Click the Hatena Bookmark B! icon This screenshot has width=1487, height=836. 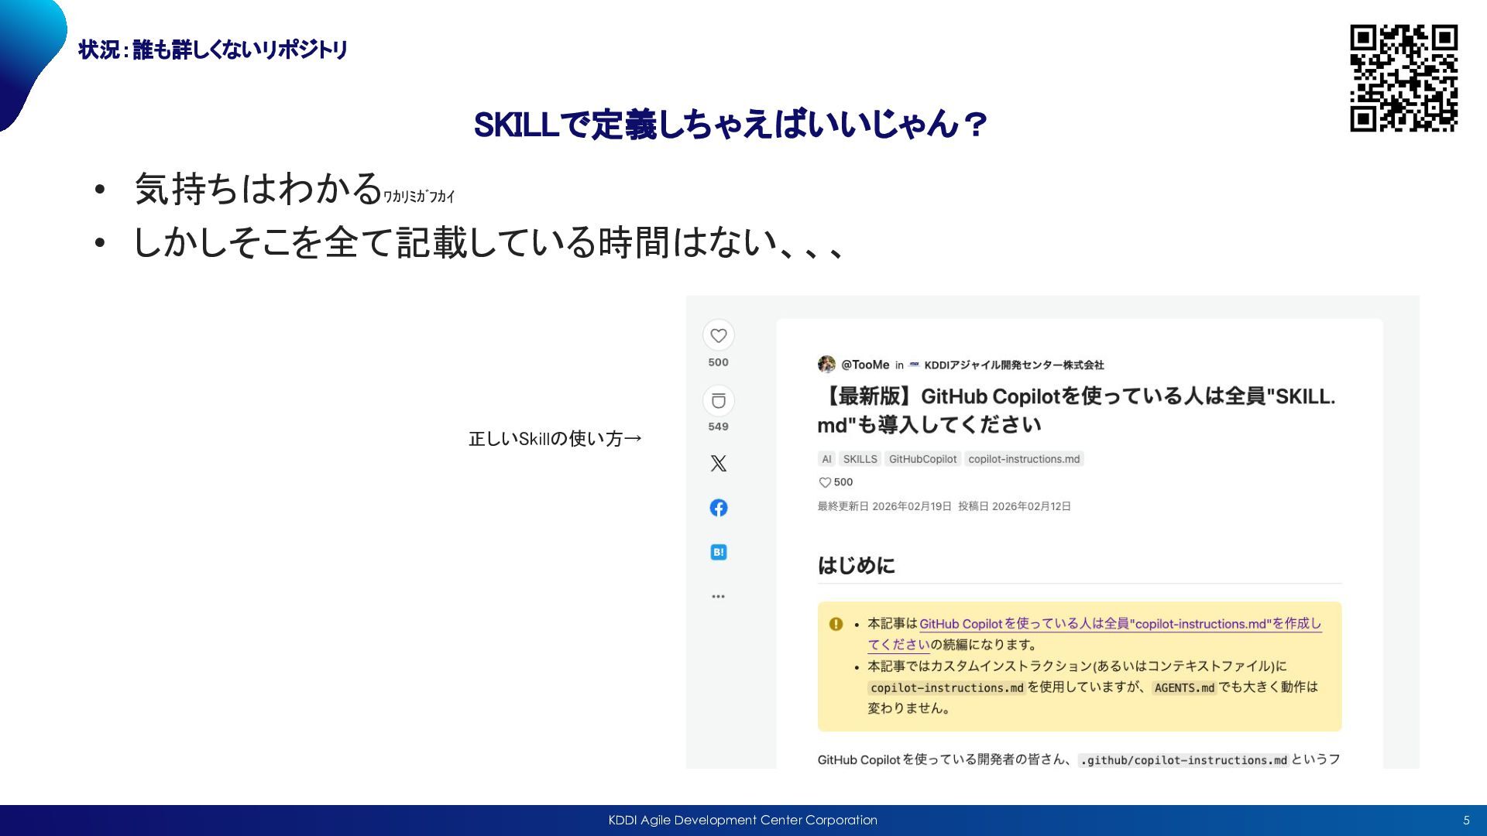(718, 552)
